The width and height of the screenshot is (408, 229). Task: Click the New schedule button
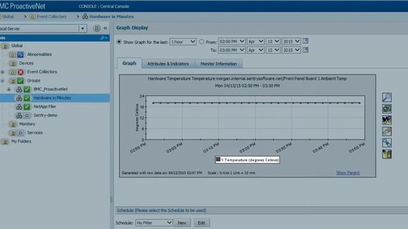182,223
